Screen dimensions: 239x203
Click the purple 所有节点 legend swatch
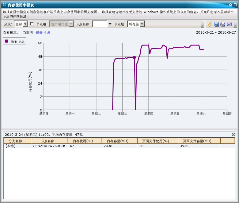[6, 41]
